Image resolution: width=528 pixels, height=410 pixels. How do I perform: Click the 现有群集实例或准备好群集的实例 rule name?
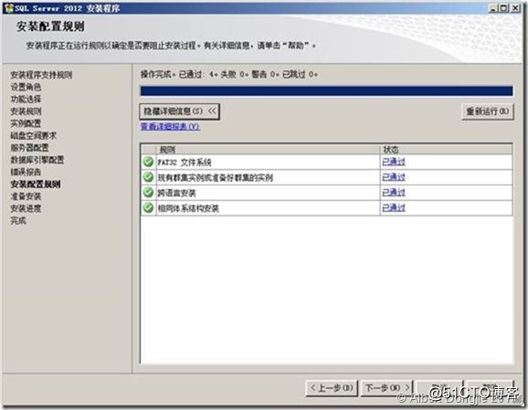(x=216, y=177)
